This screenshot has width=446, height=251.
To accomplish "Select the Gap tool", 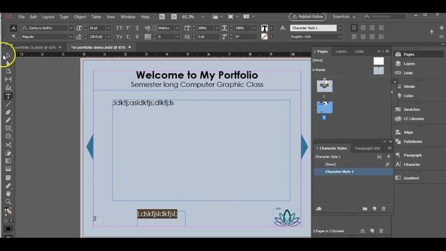I will pos(8,79).
